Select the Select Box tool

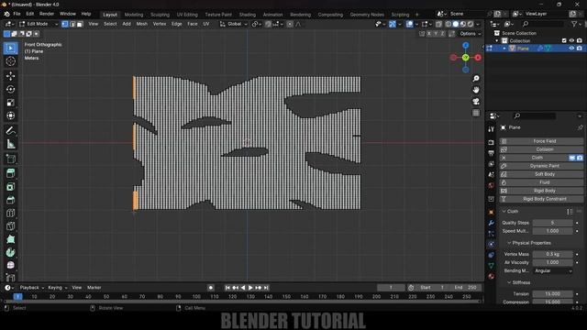(10, 49)
